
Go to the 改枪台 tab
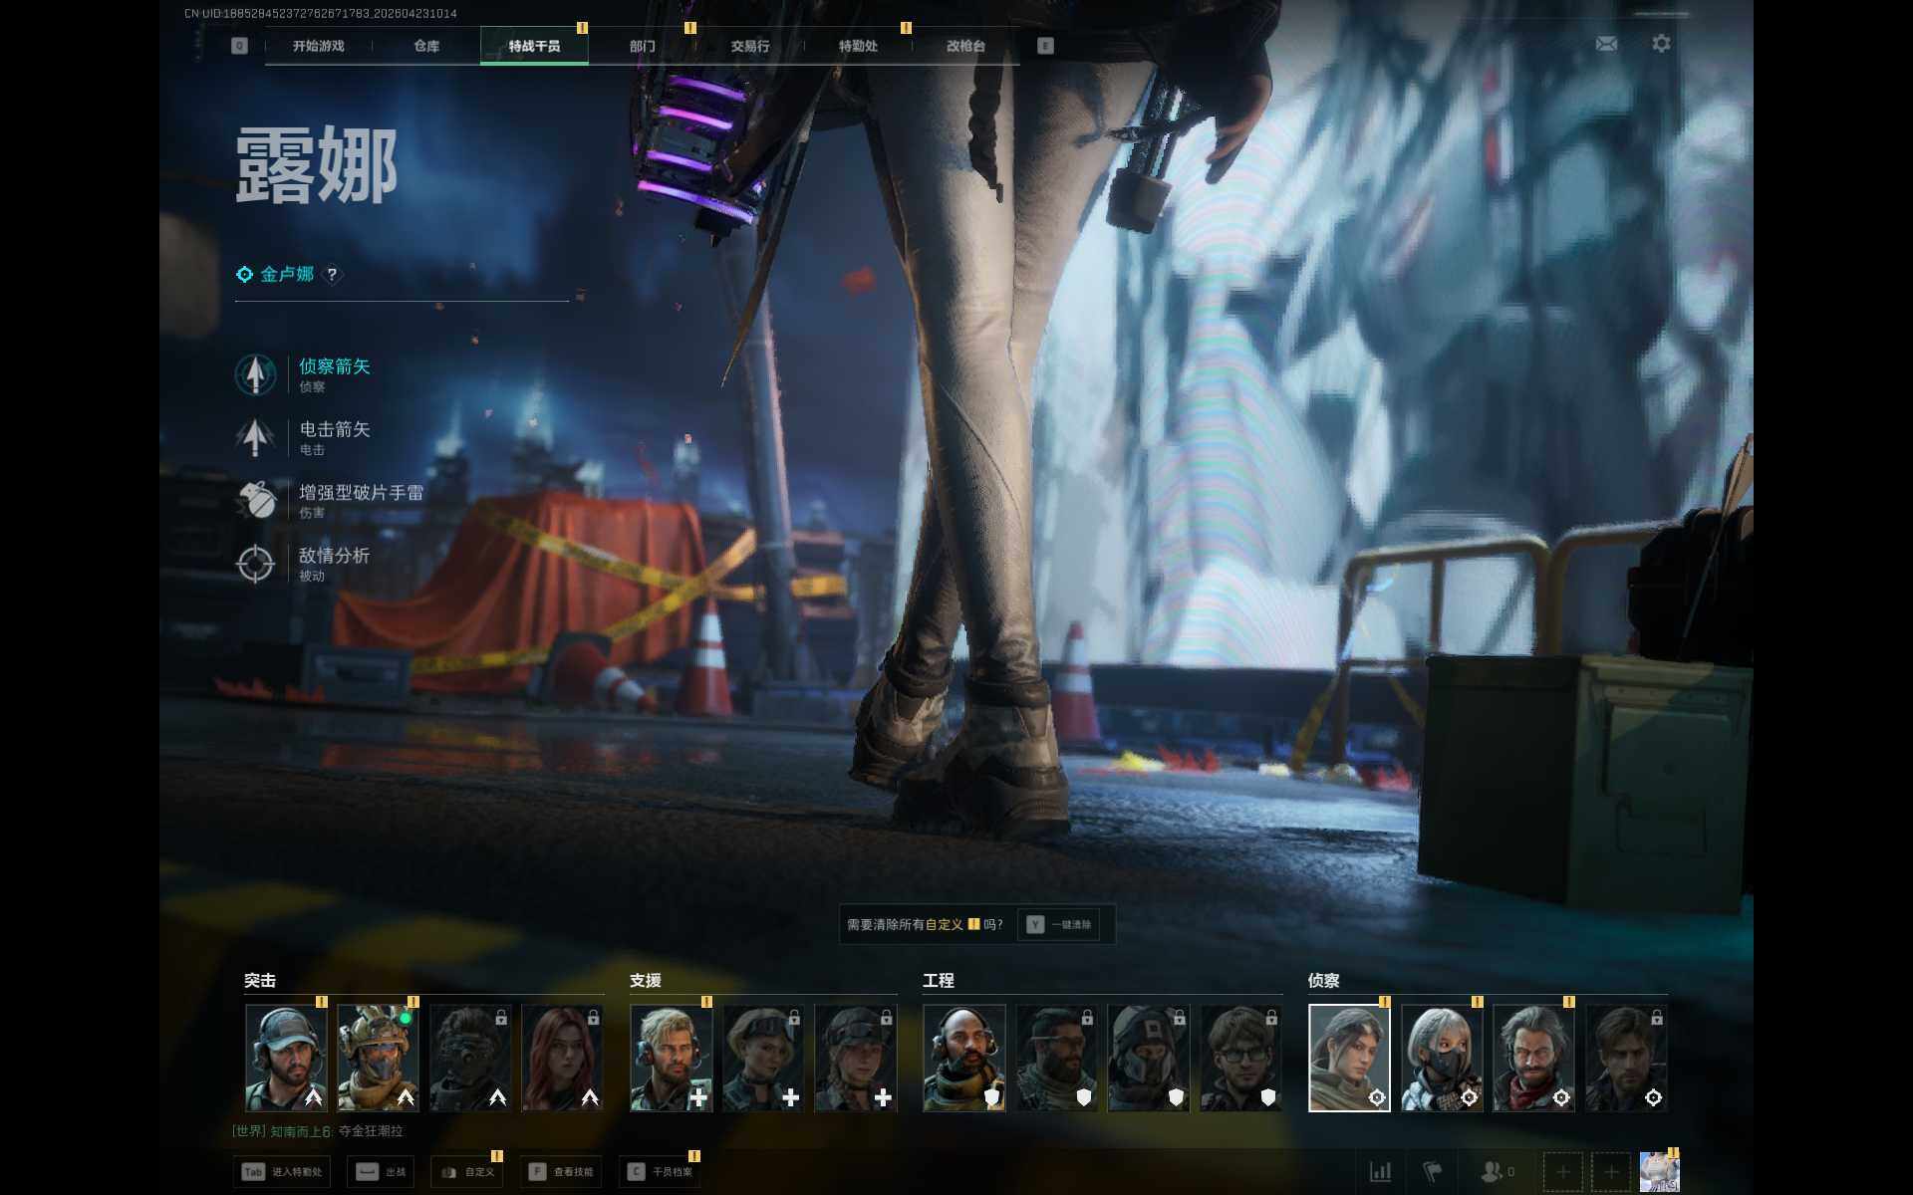click(964, 46)
